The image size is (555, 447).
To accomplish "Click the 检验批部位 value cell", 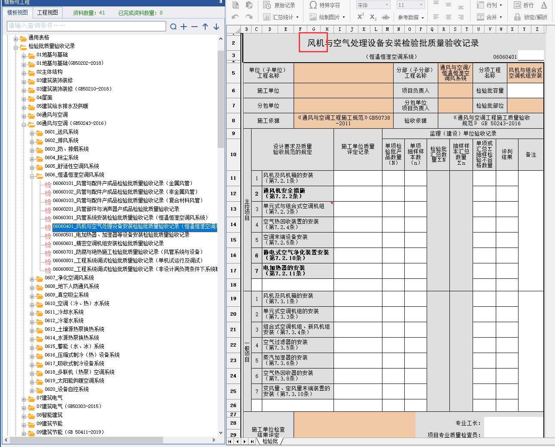I will click(x=526, y=106).
